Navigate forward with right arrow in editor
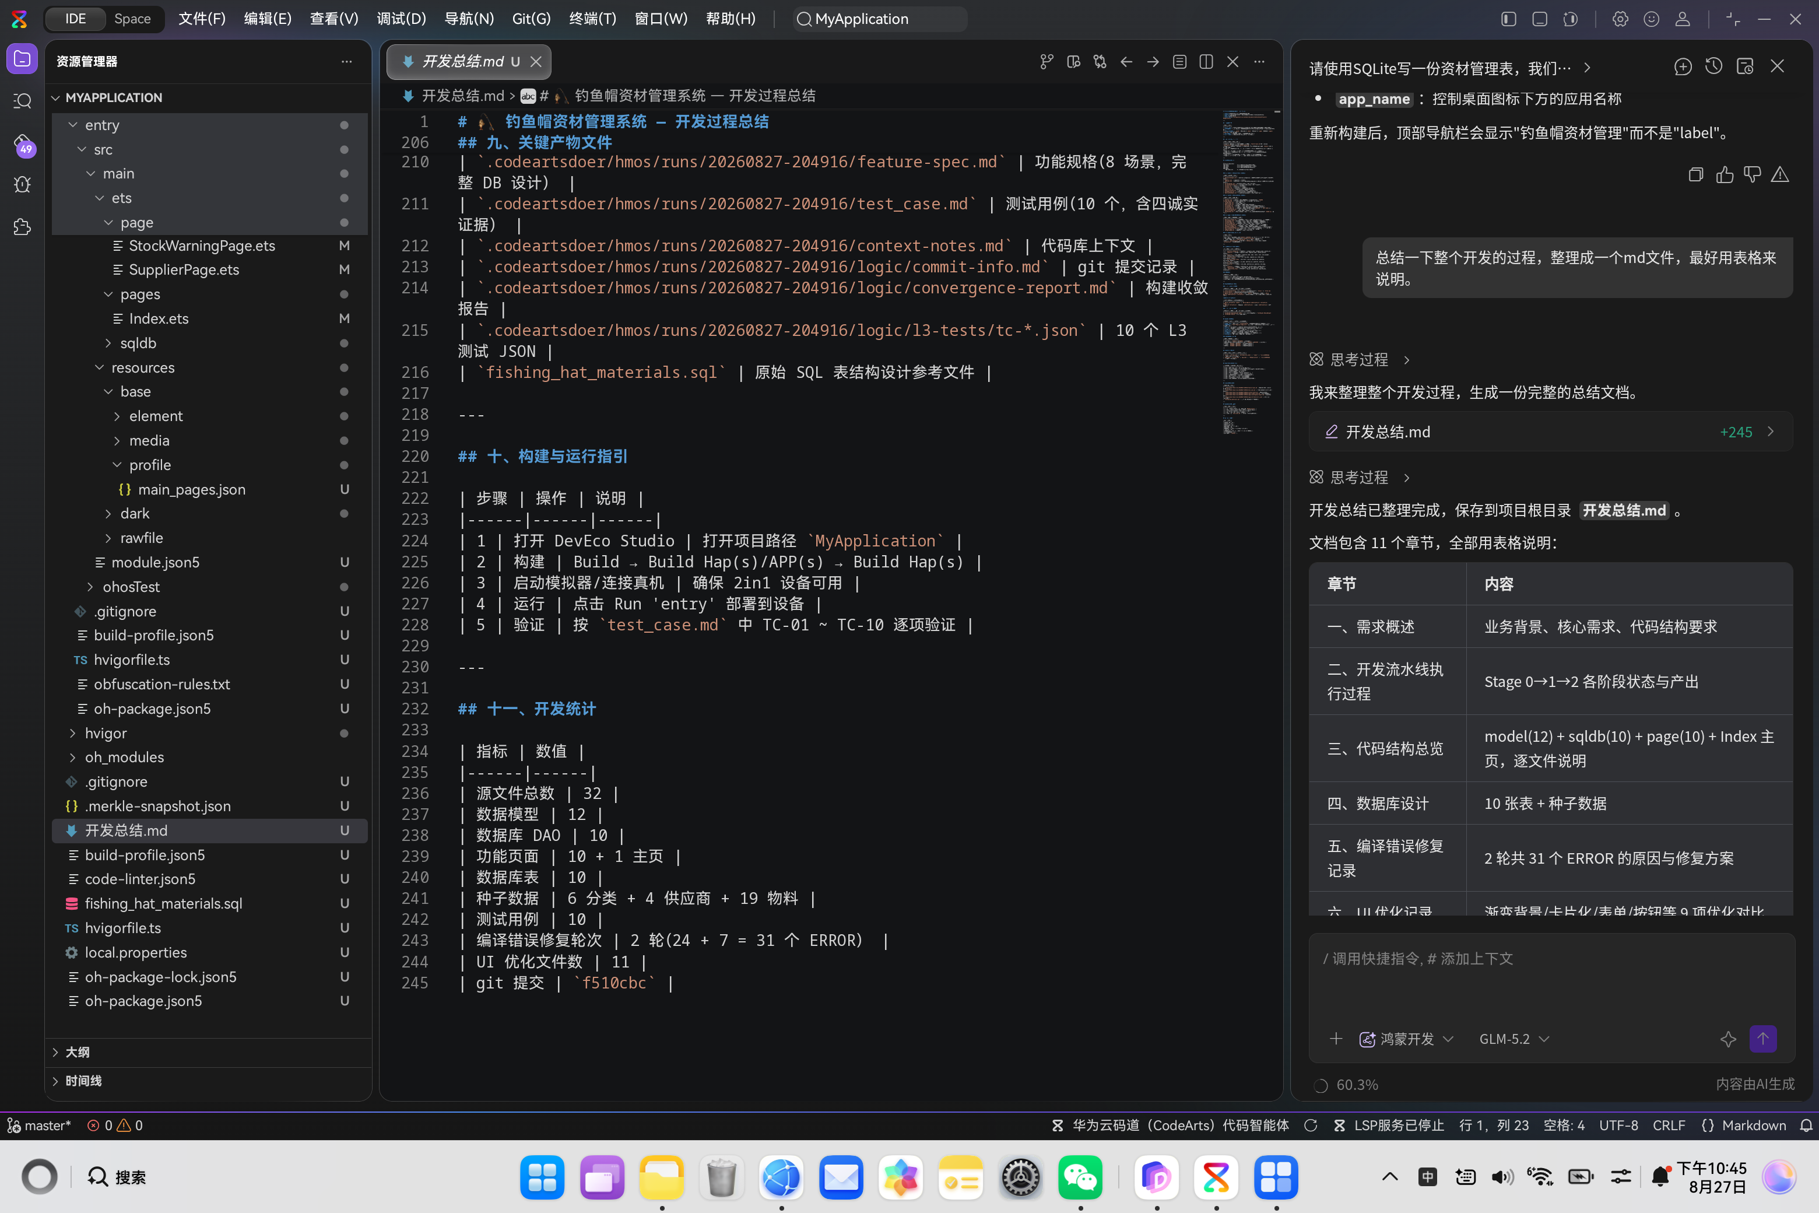1819x1213 pixels. pos(1153,62)
